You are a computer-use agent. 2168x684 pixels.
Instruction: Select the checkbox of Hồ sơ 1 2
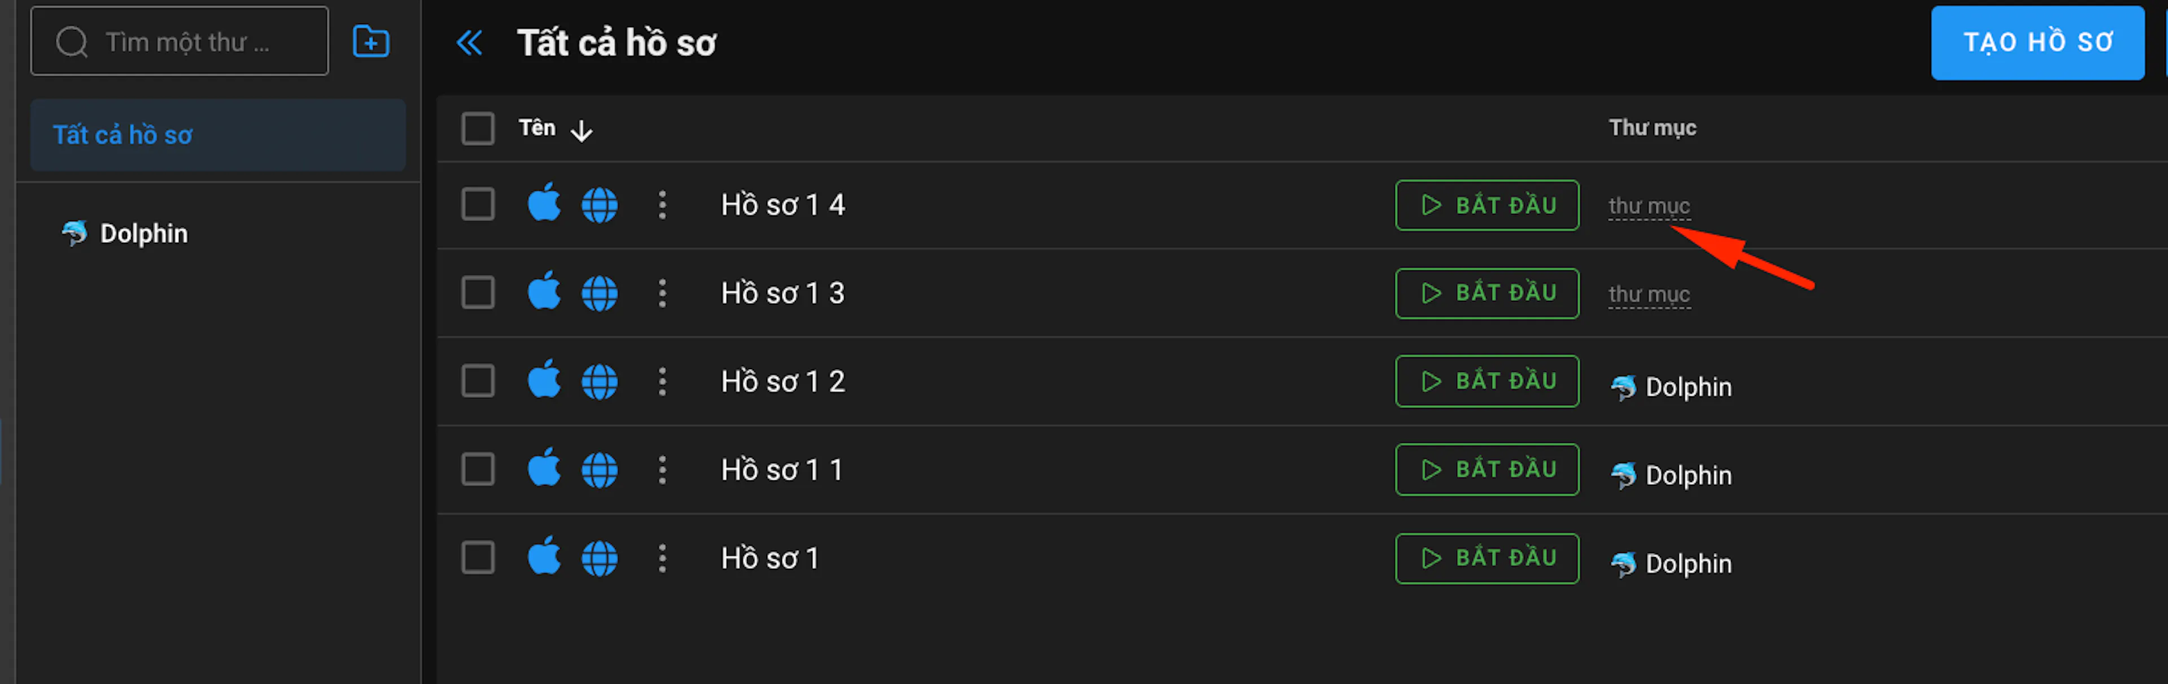(478, 381)
